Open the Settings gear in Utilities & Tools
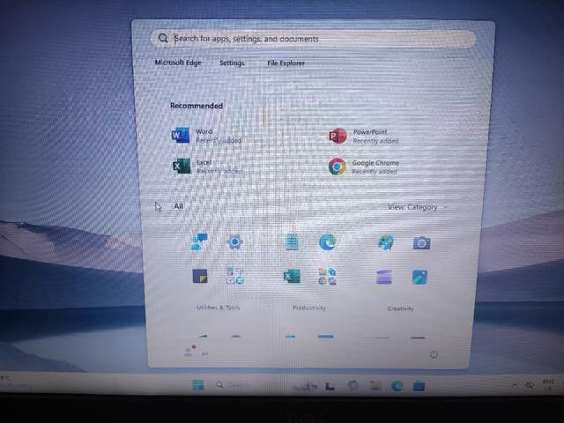564x423 pixels. pos(234,242)
